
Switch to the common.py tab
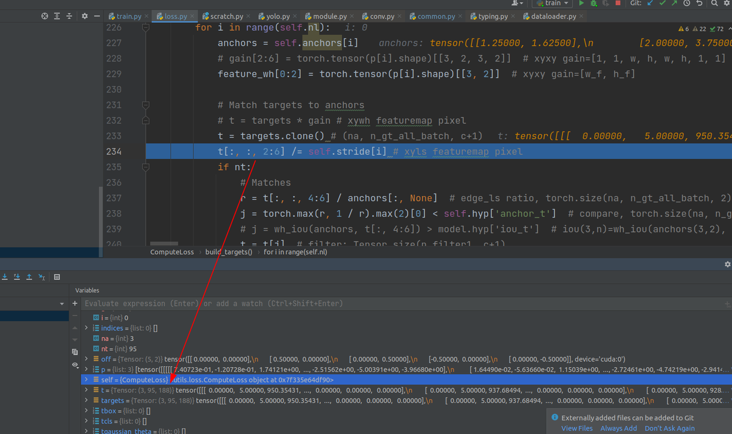point(436,17)
